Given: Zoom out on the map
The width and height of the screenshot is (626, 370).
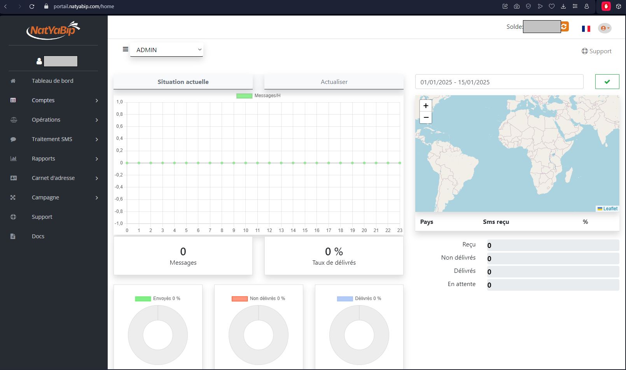Looking at the screenshot, I should click(426, 117).
